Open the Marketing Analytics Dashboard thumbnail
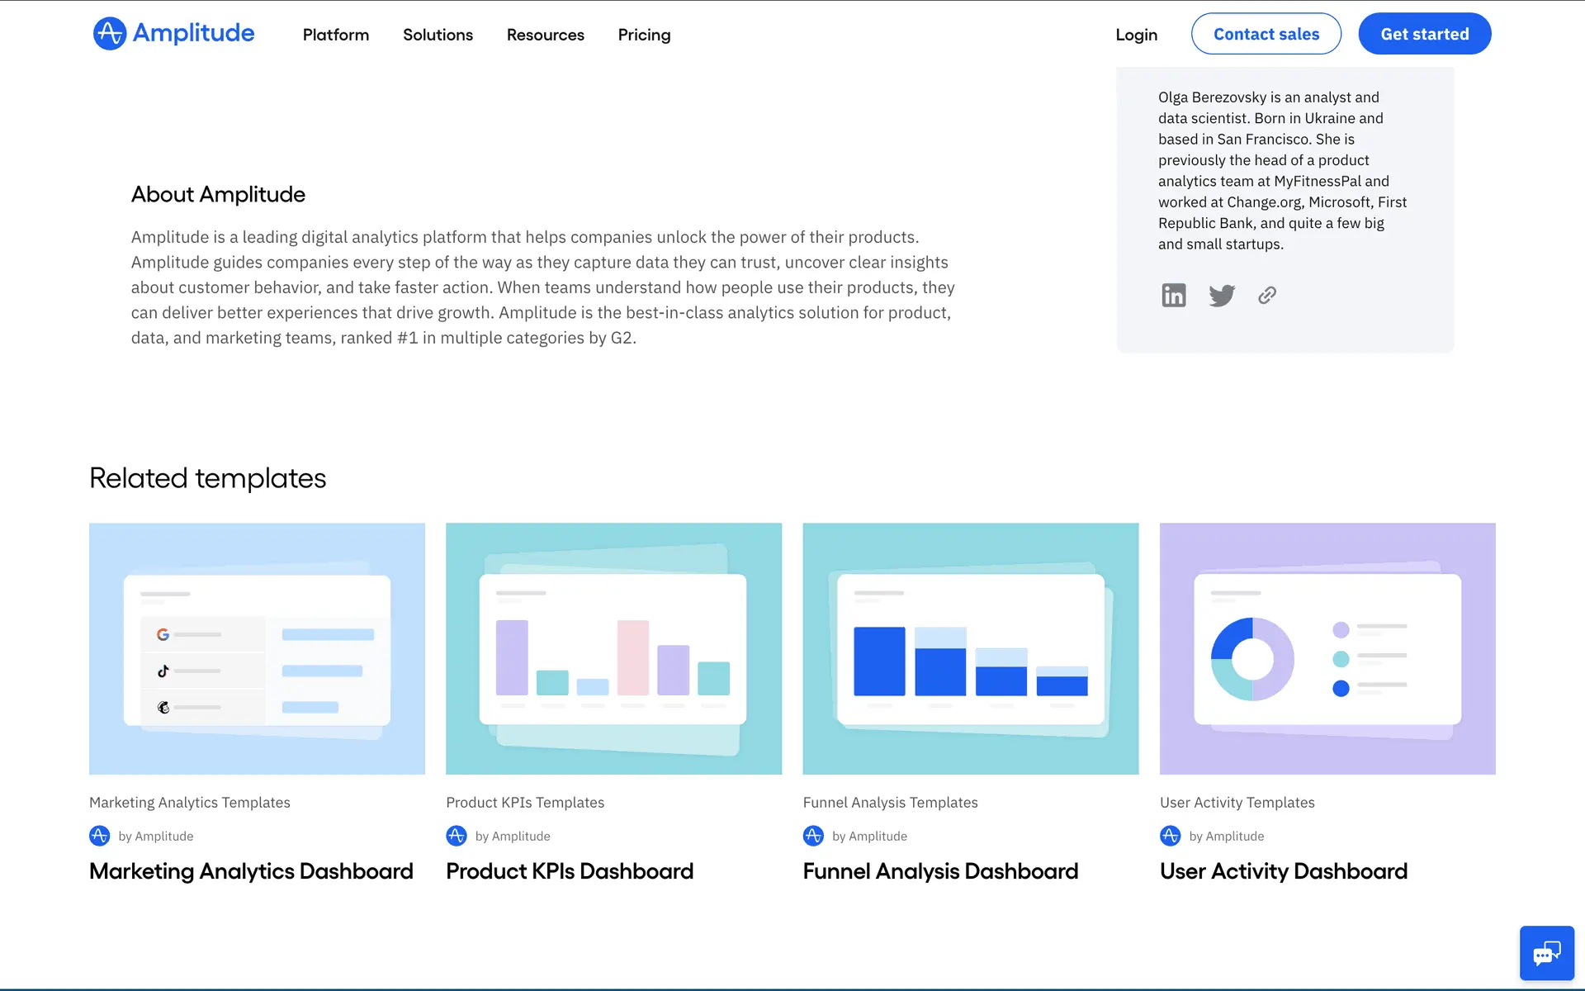The height and width of the screenshot is (991, 1585). 257,648
